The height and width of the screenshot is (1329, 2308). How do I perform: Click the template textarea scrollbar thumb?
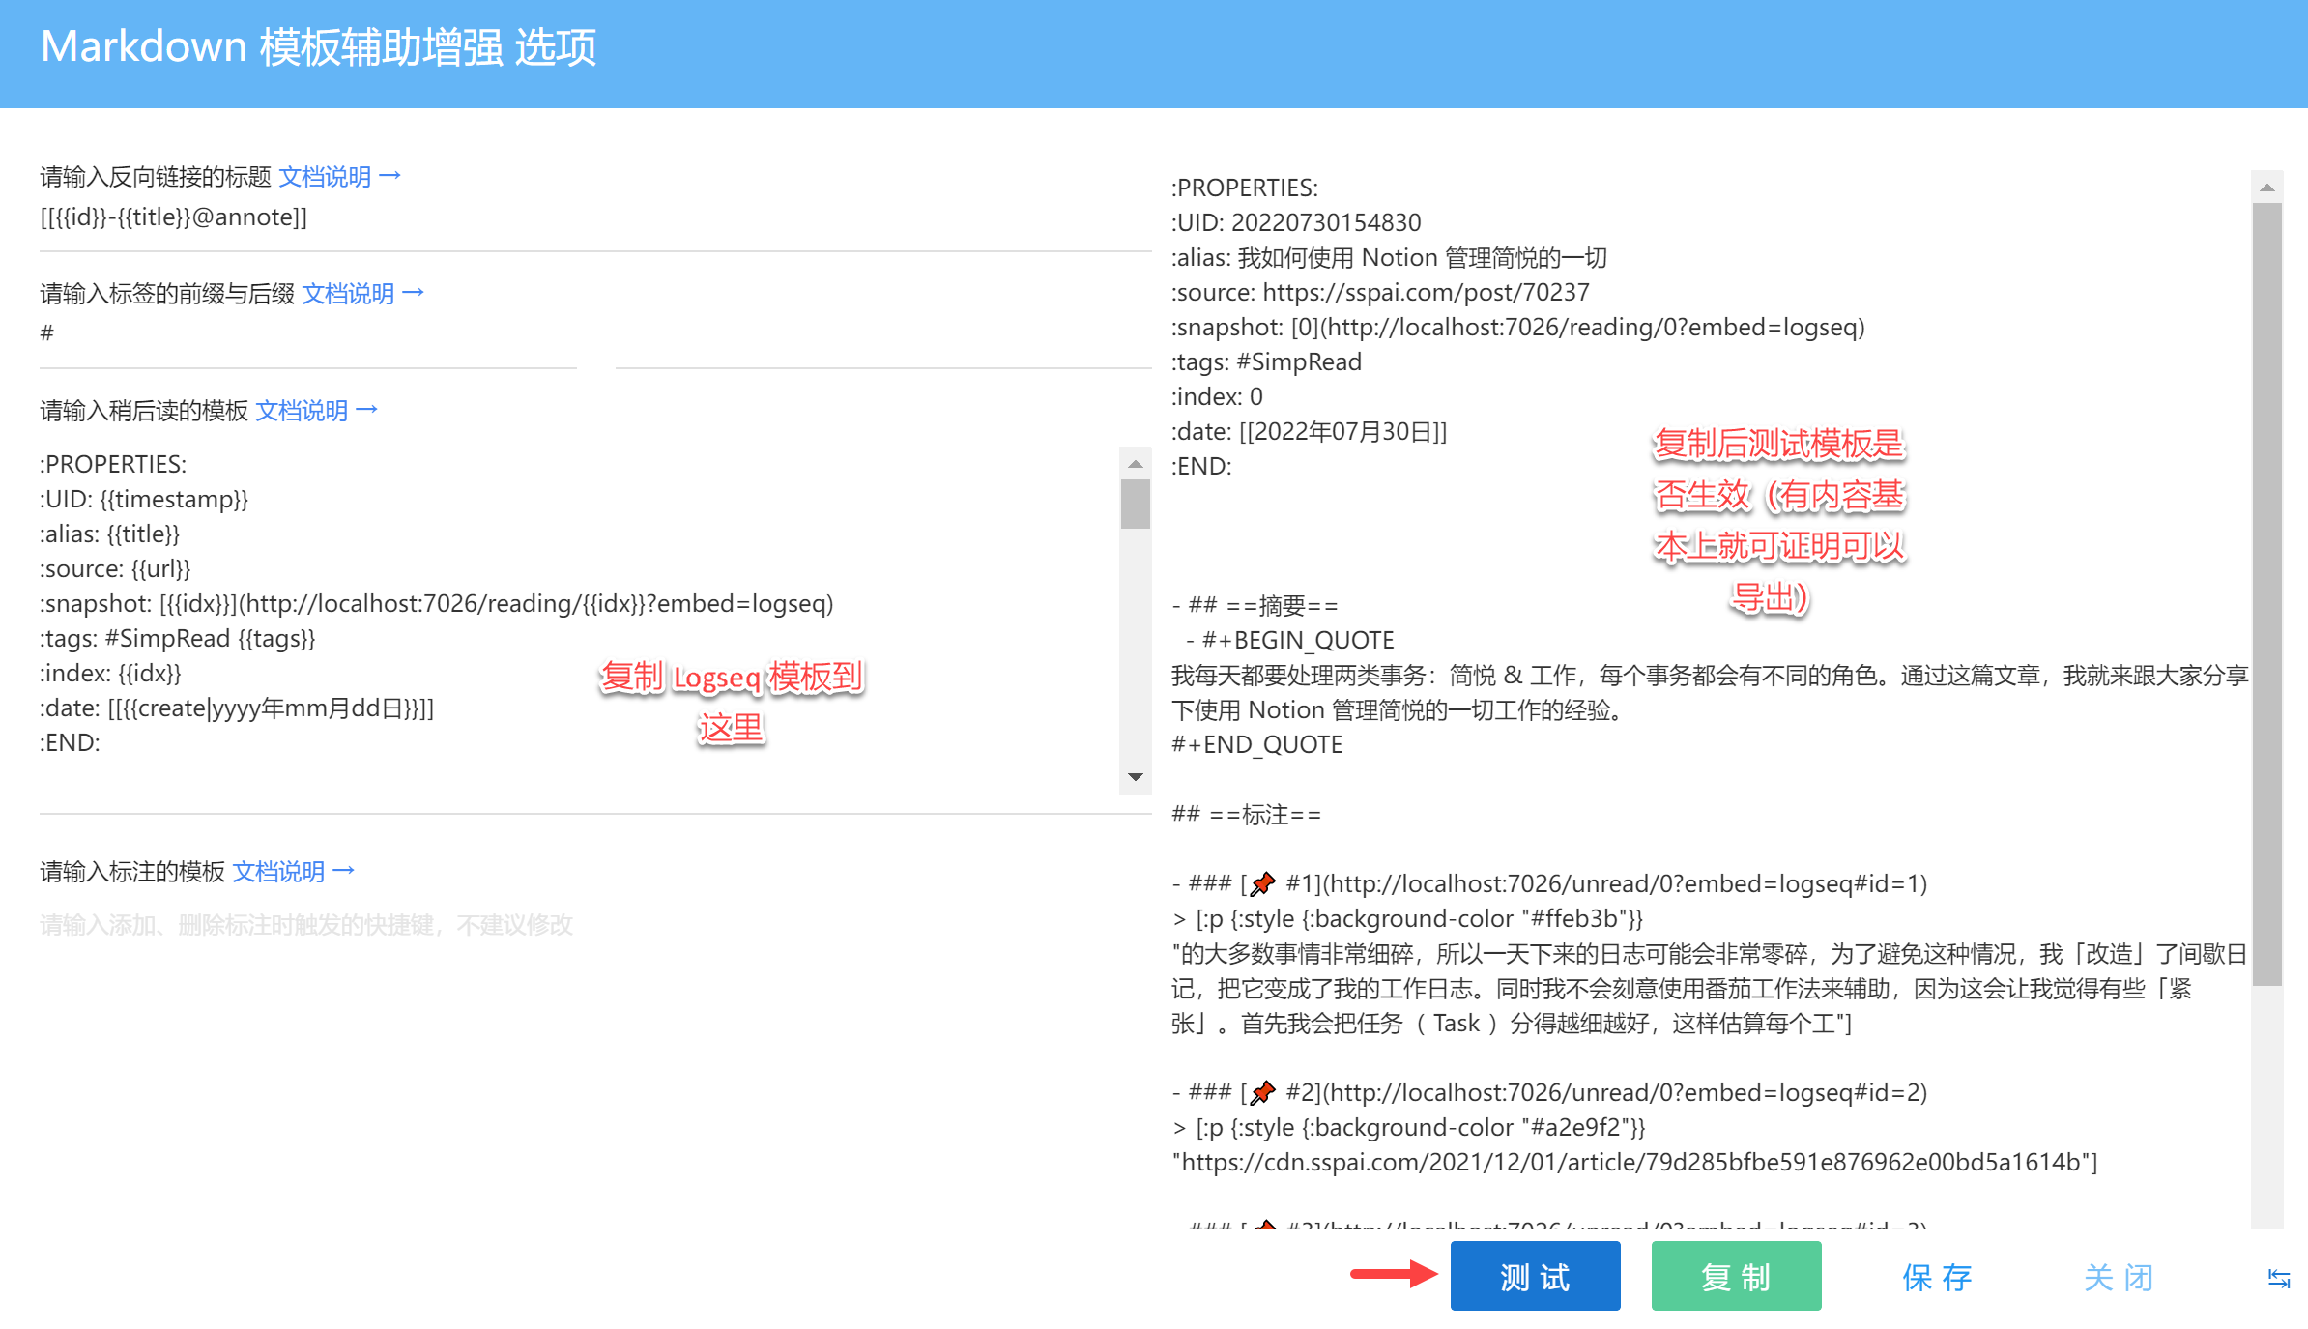[1136, 505]
